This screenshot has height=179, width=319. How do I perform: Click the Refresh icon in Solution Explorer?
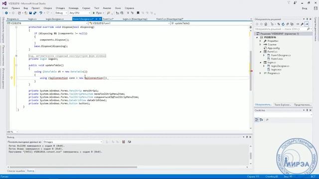click(283, 24)
